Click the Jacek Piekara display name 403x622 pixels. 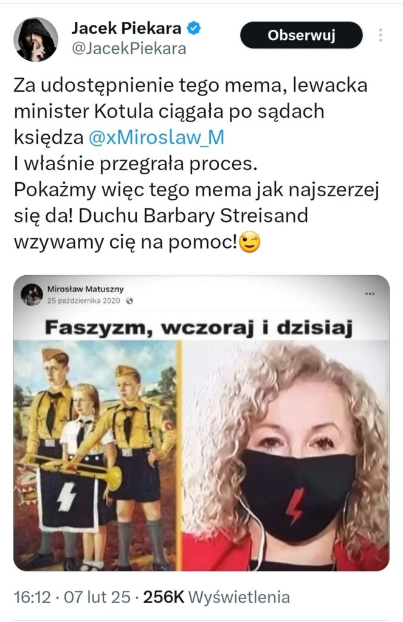[126, 28]
